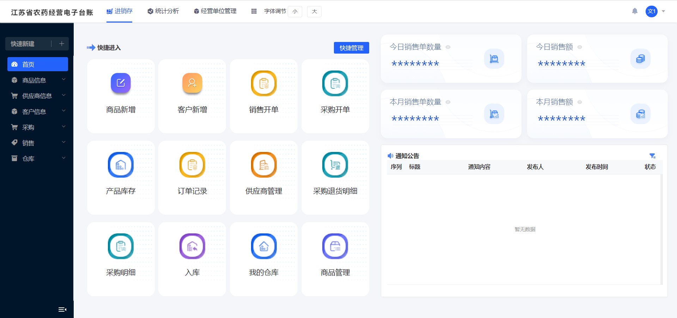
Task: Click the 采购退货明细 shortcut icon
Action: click(335, 165)
